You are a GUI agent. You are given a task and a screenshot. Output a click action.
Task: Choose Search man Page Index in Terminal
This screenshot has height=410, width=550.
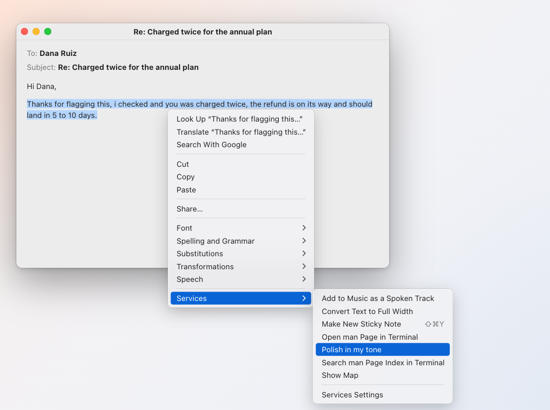coord(383,362)
